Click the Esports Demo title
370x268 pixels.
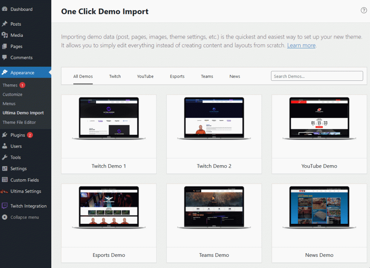point(109,255)
